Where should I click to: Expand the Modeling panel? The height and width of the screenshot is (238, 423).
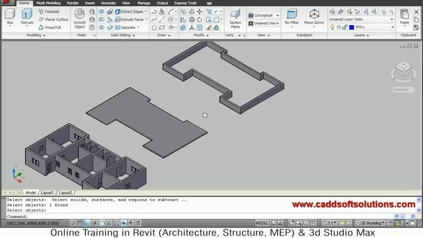(36, 35)
